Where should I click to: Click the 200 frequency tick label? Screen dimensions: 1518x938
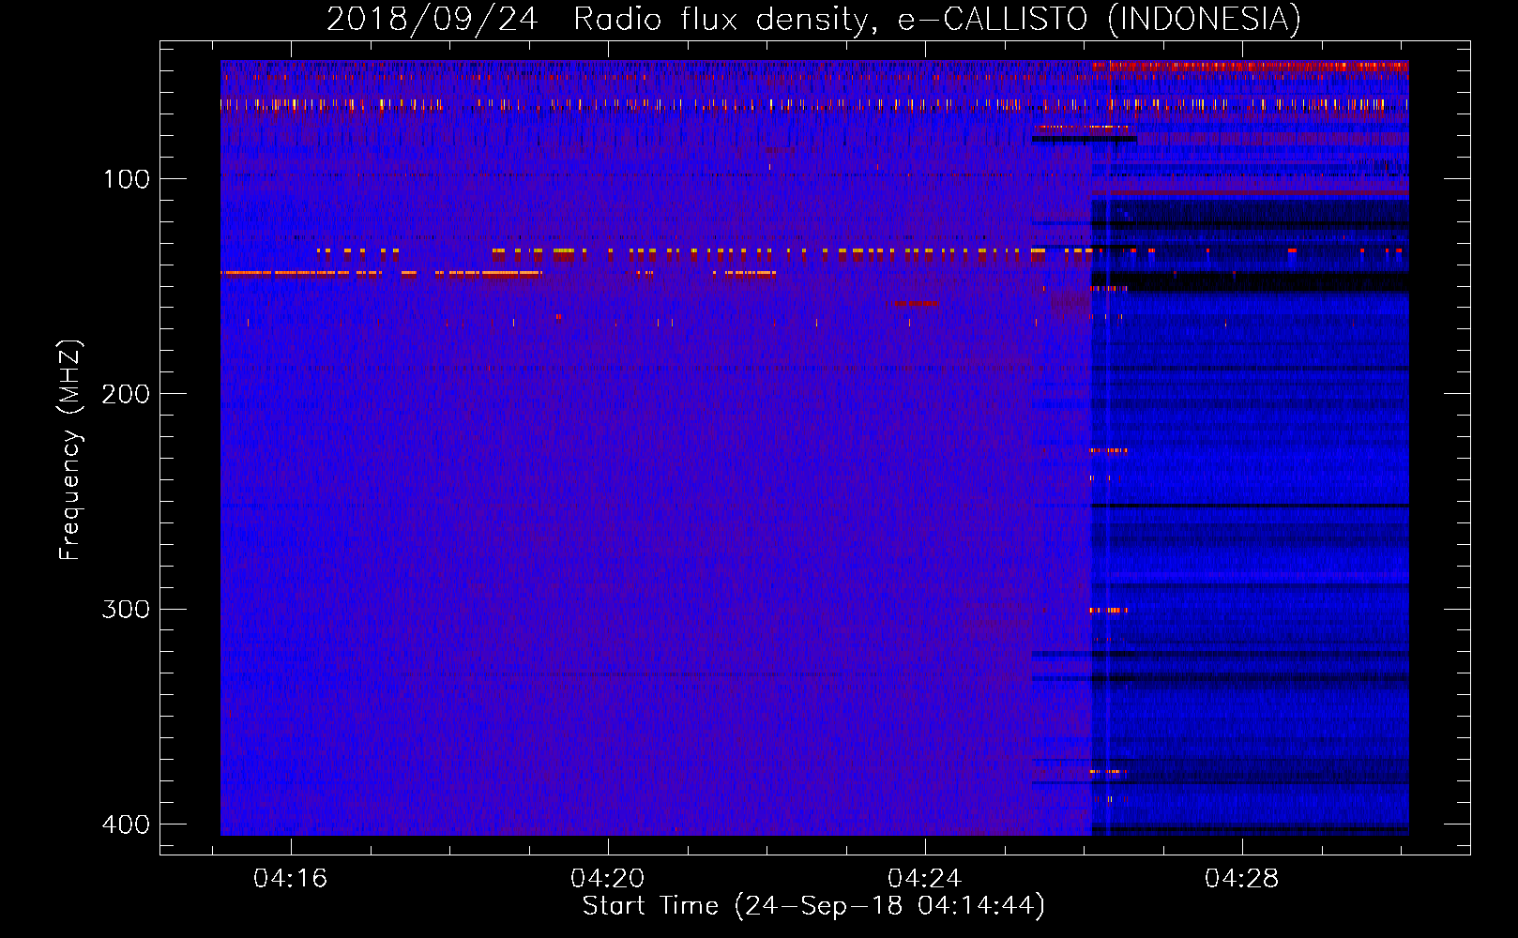pos(126,394)
